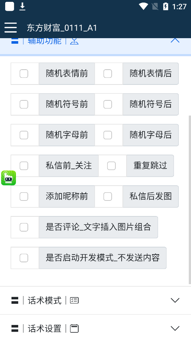Click the vertical scrollbar on right edge
Image resolution: width=191 pixels, height=339 pixels.
click(x=190, y=200)
